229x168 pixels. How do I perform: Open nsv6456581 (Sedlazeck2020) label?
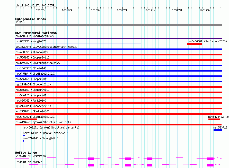click(207, 41)
